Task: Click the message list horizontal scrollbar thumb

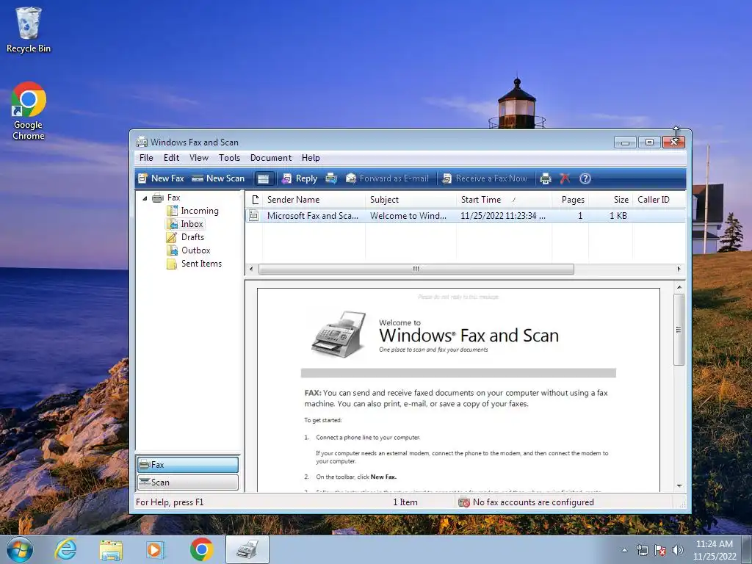Action: pos(416,269)
